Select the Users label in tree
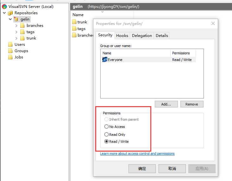 (20, 45)
